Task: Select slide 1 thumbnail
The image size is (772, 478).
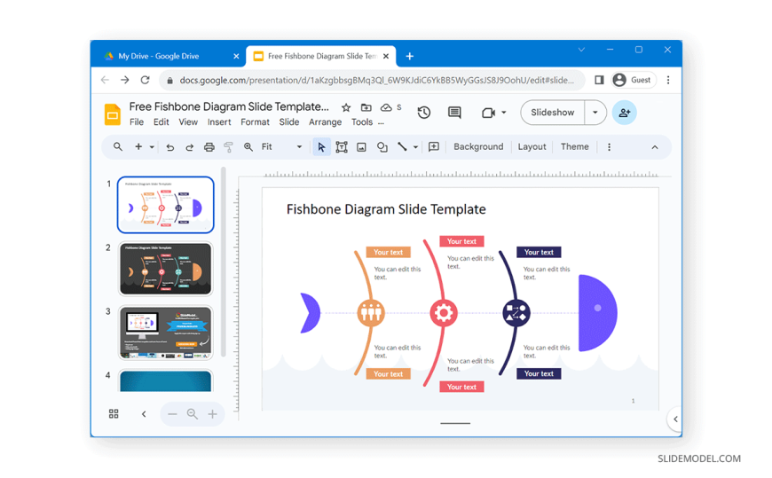Action: tap(165, 205)
